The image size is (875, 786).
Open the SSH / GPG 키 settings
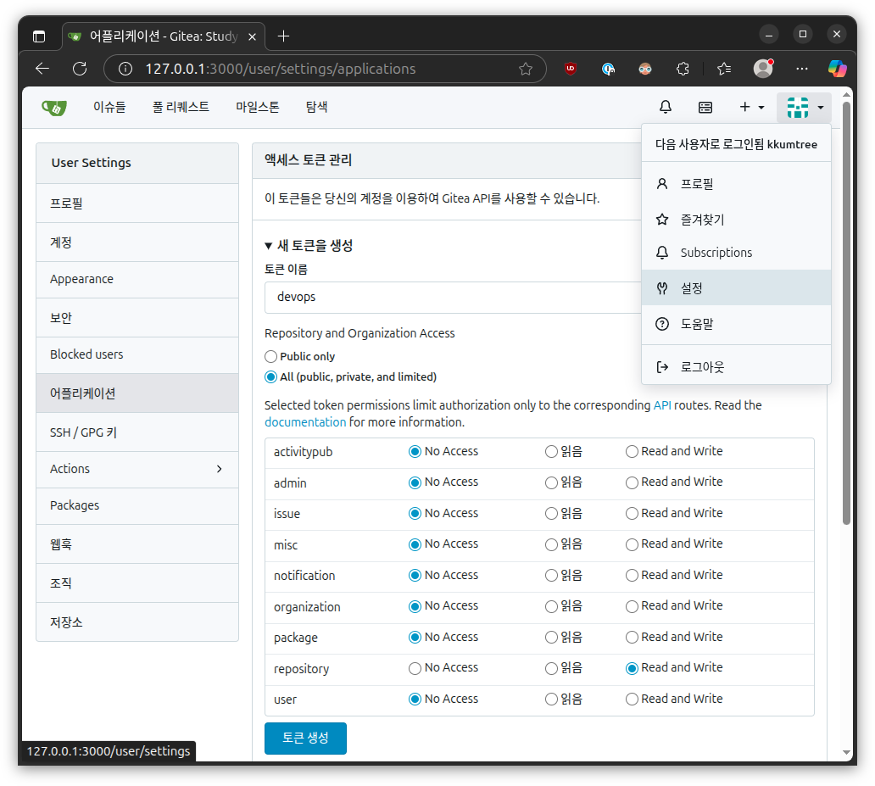coord(137,432)
